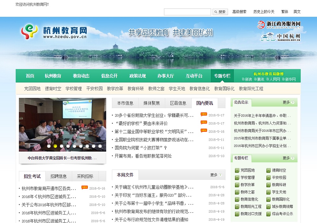The width and height of the screenshot is (317, 223).
Task: Expand 更多 in the 本局文件 section
Action: pyautogui.click(x=216, y=175)
